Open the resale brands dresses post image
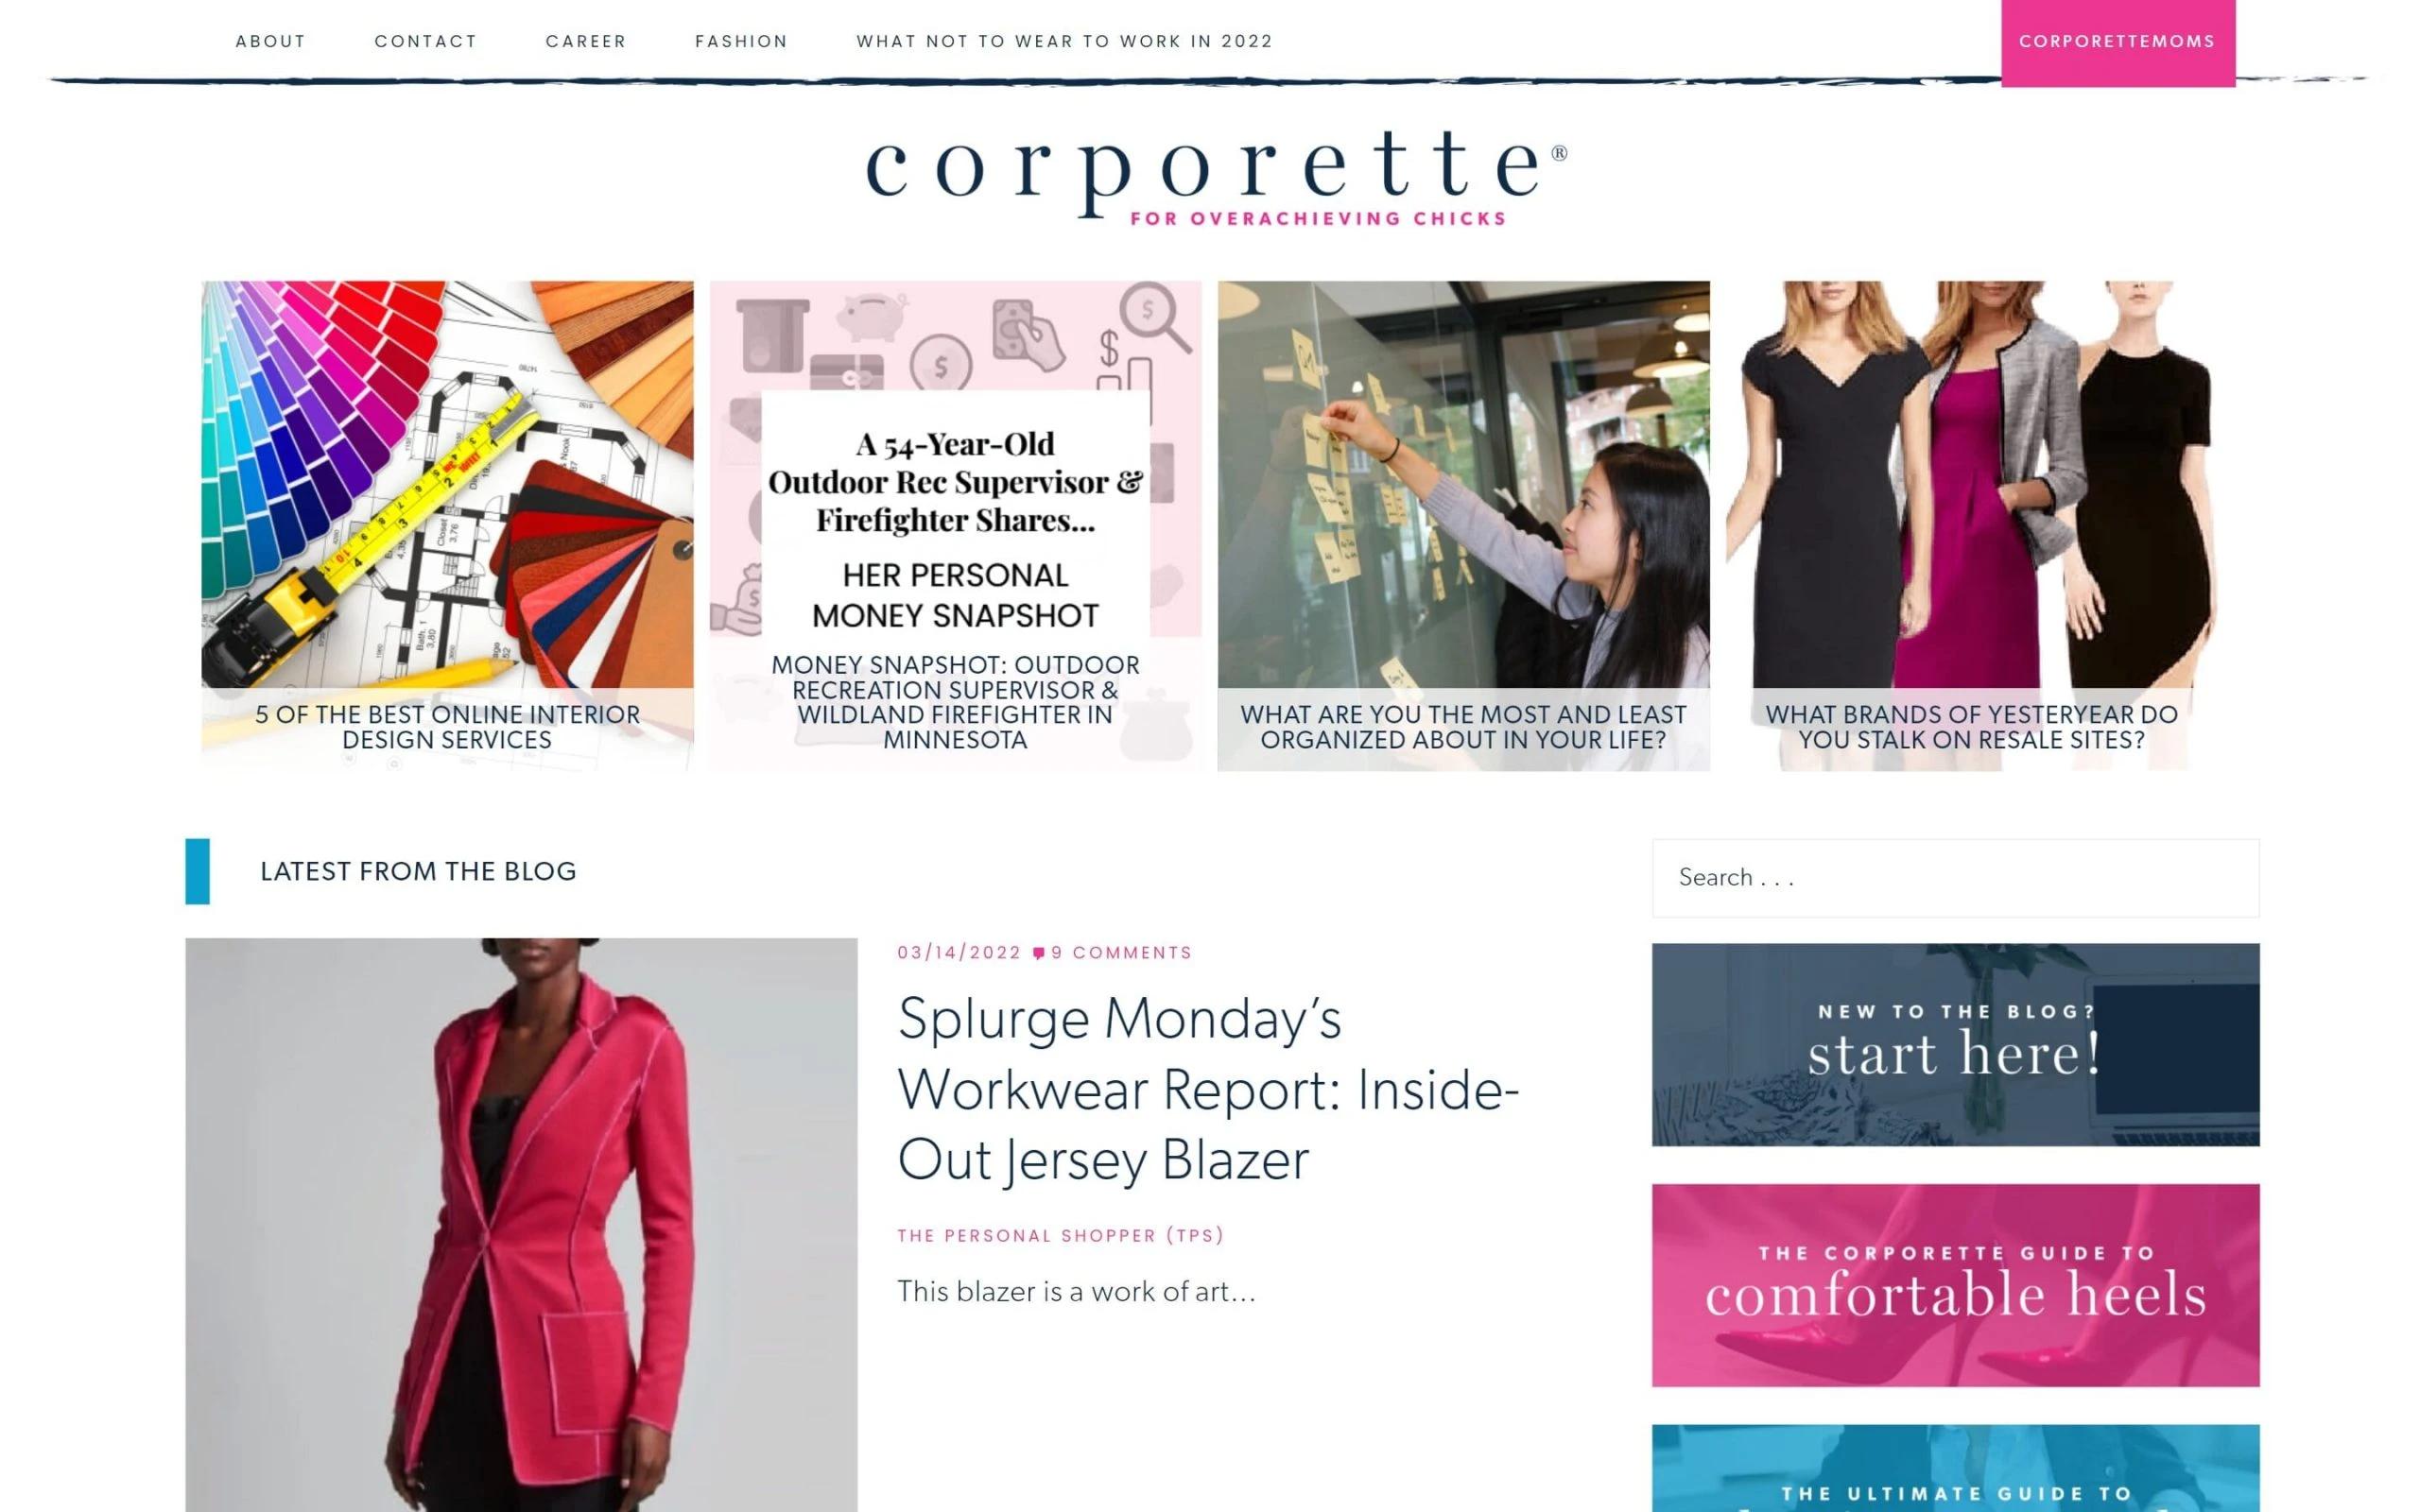This screenshot has height=1512, width=2420. [1971, 484]
